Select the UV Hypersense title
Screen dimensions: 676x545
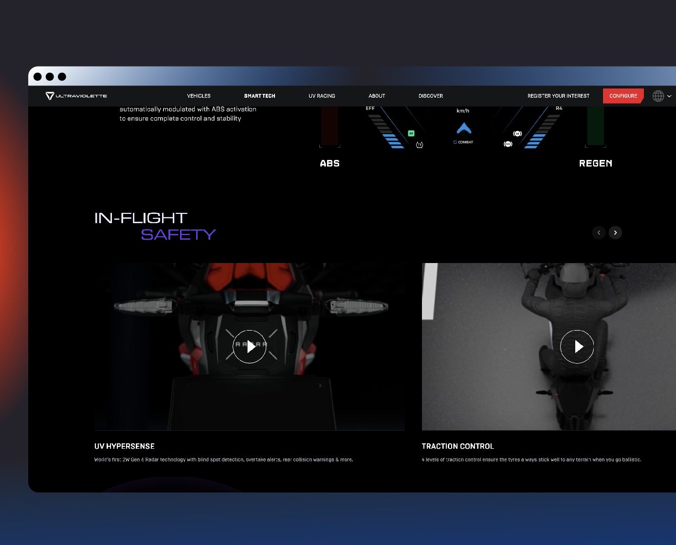pos(125,446)
